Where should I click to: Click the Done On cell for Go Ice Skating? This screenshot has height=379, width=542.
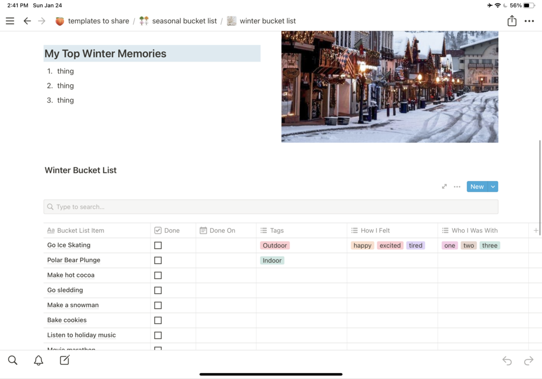226,246
